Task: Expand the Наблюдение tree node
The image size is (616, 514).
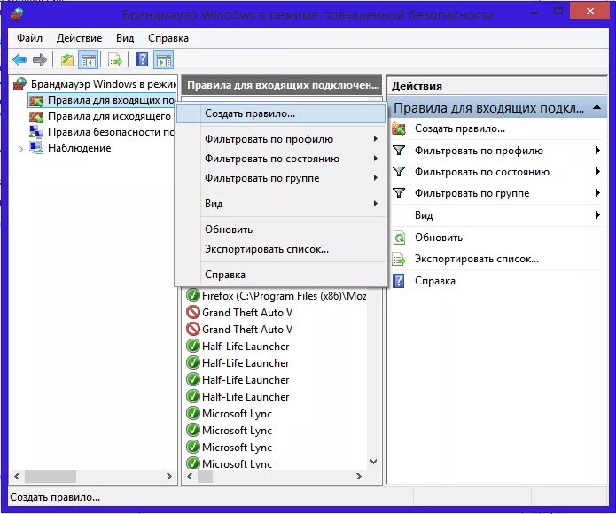Action: (x=20, y=149)
